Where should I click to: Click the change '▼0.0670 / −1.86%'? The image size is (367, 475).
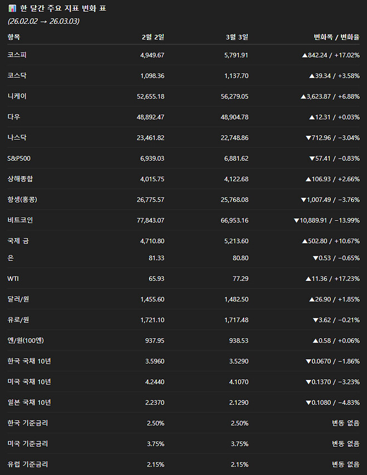[333, 361]
